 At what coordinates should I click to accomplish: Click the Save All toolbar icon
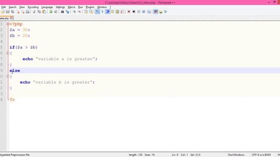tap(13, 12)
